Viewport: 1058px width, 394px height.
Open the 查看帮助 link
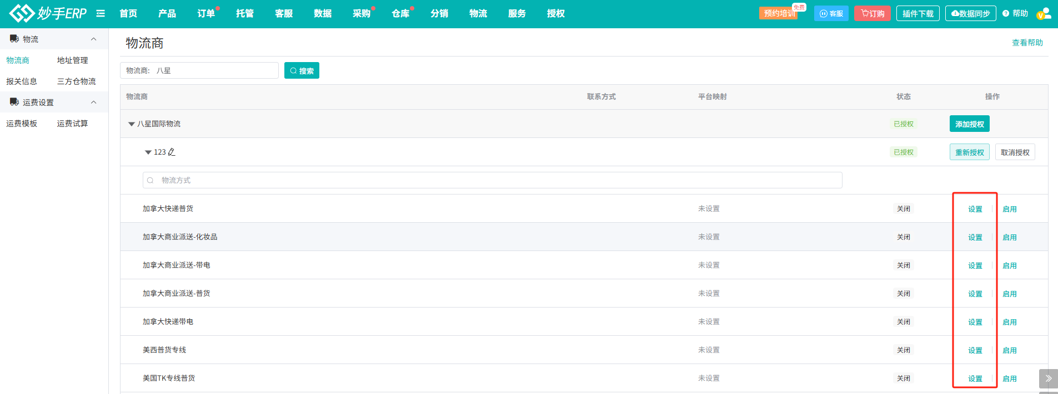[x=1027, y=43]
